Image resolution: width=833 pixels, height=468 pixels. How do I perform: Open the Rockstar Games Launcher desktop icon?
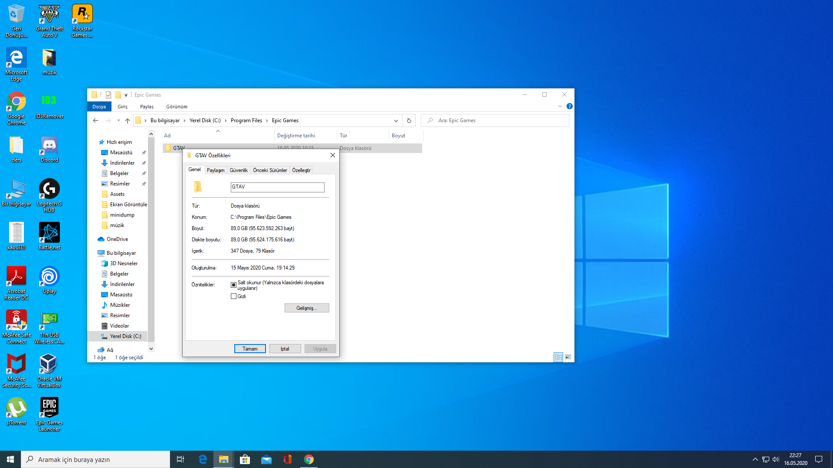82,21
